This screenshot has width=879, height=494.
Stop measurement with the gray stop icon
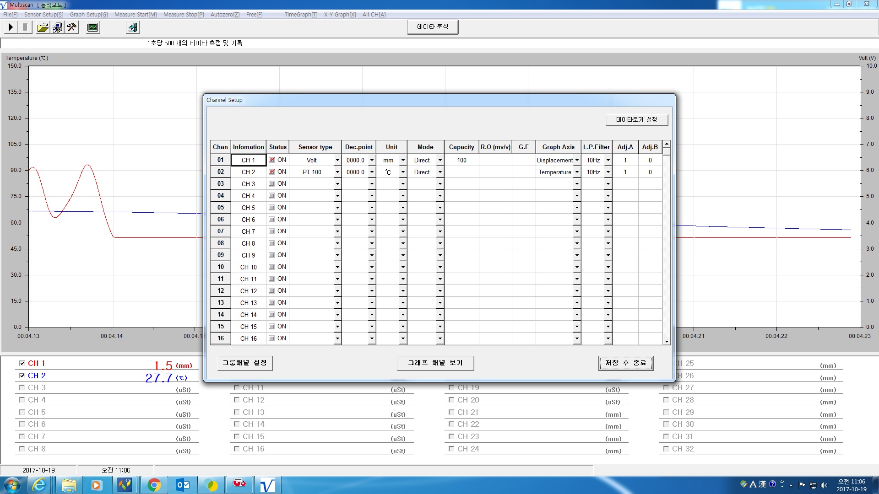click(x=25, y=27)
